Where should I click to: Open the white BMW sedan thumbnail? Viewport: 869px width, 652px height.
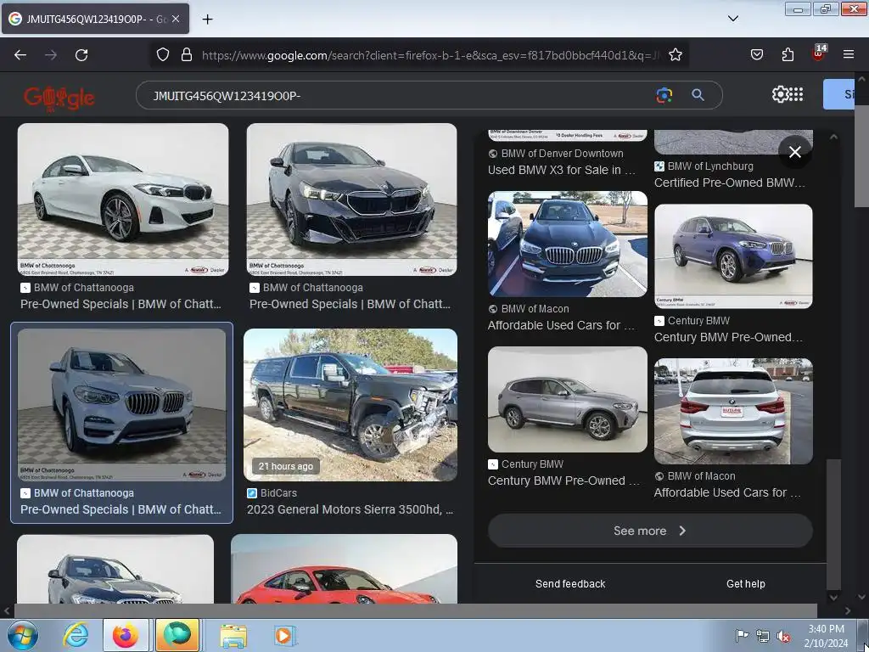[123, 200]
